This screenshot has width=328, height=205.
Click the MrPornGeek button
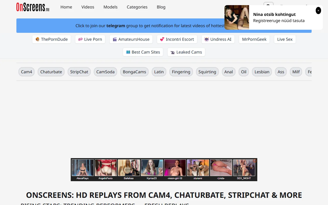(254, 39)
